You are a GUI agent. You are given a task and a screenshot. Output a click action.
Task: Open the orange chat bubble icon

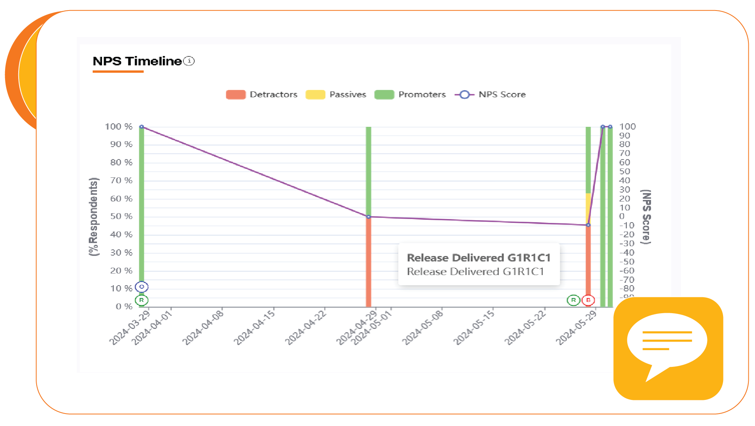(668, 348)
